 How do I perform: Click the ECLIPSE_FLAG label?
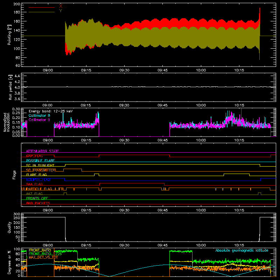click(x=38, y=180)
